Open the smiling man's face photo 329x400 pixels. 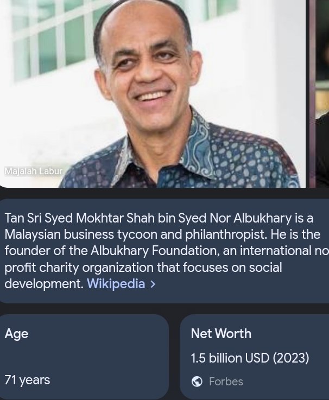click(153, 93)
